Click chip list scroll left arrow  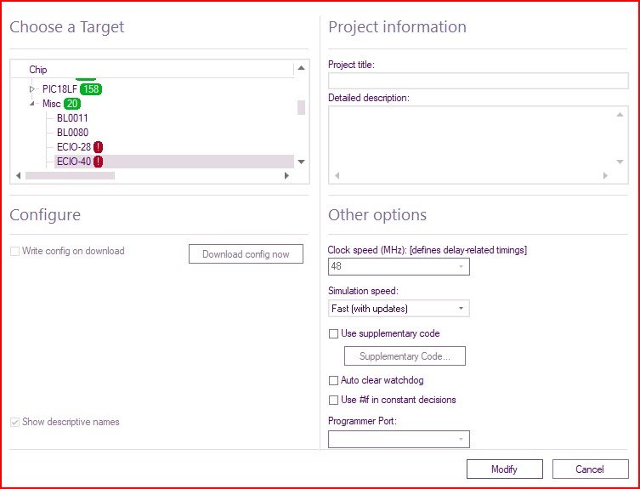(x=19, y=176)
